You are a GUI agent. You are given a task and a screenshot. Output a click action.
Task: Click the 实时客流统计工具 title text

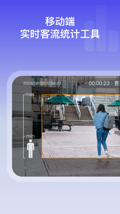pyautogui.click(x=60, y=34)
